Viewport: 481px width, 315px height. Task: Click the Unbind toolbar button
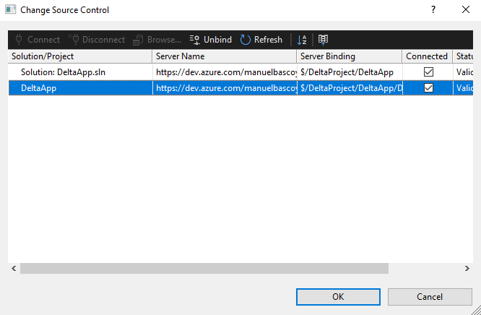pos(210,40)
